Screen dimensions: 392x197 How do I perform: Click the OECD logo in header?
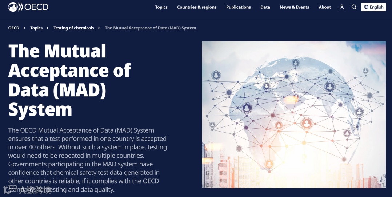coord(28,7)
